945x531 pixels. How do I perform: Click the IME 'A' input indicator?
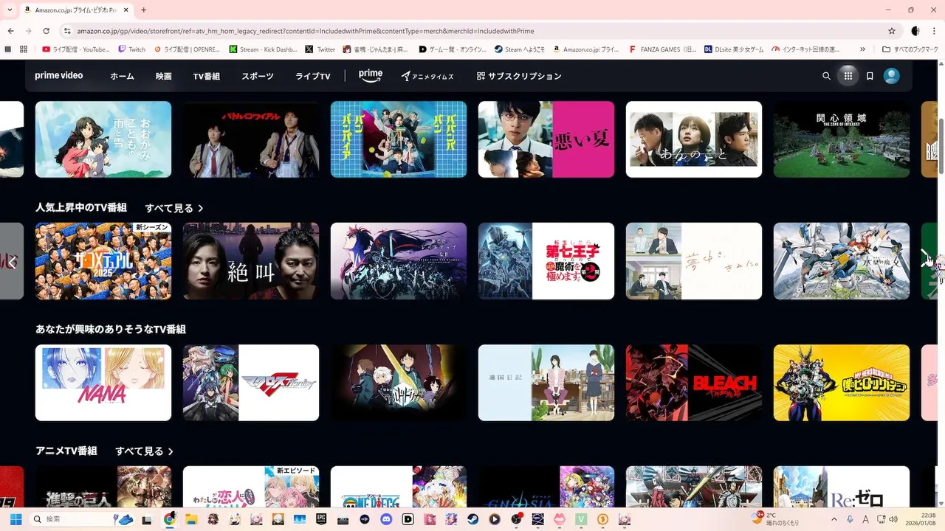click(866, 519)
